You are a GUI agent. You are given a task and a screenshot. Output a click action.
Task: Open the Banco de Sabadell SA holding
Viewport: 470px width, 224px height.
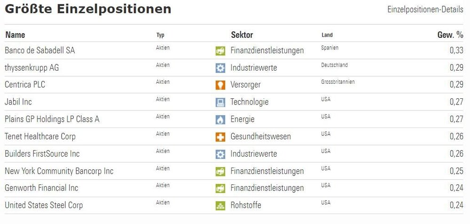tap(39, 50)
